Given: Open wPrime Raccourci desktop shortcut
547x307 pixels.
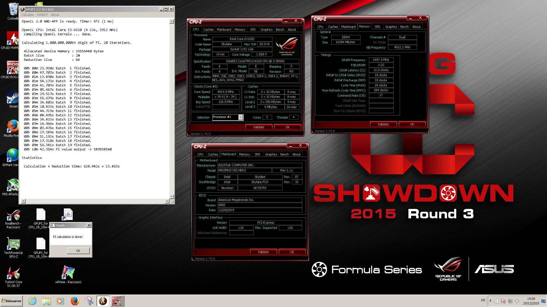Looking at the screenshot, I should 68,275.
